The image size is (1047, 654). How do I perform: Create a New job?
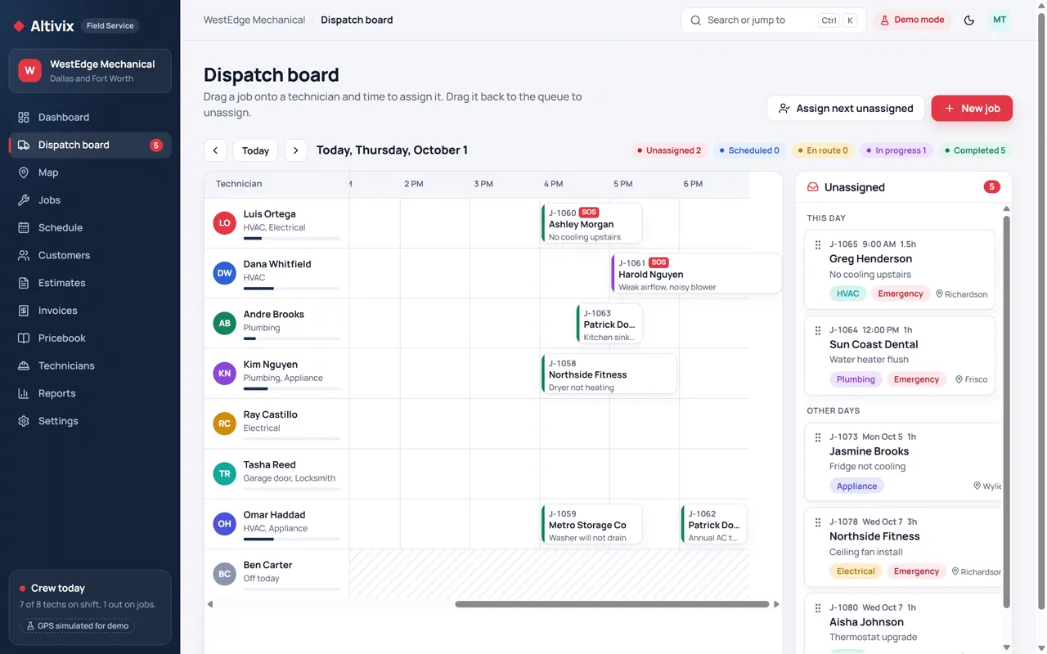tap(972, 108)
